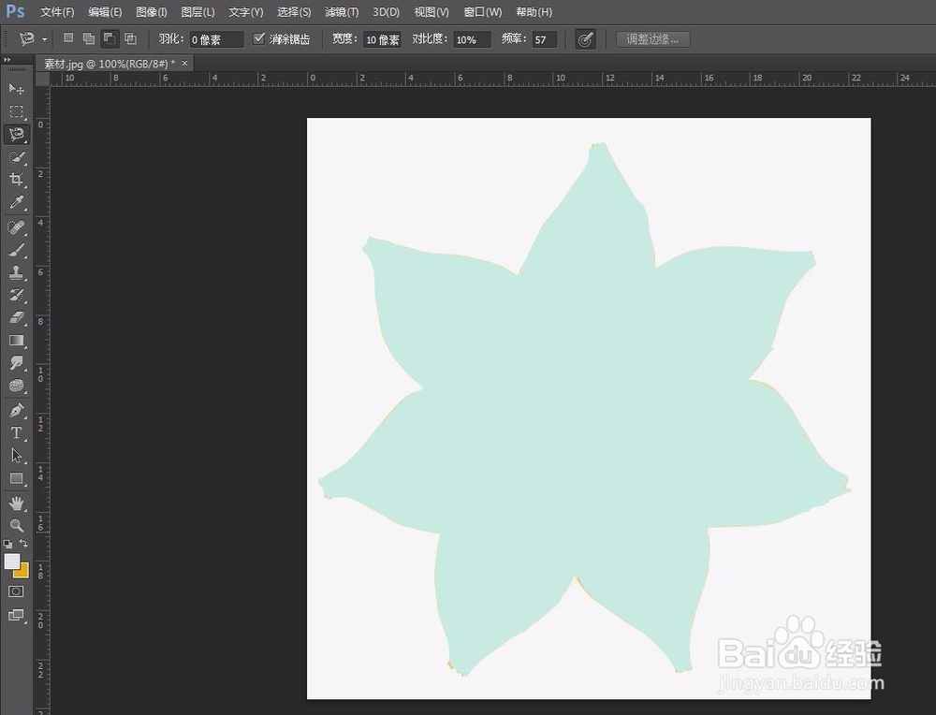Pick the foreground color swatch
The image size is (936, 715).
click(12, 562)
